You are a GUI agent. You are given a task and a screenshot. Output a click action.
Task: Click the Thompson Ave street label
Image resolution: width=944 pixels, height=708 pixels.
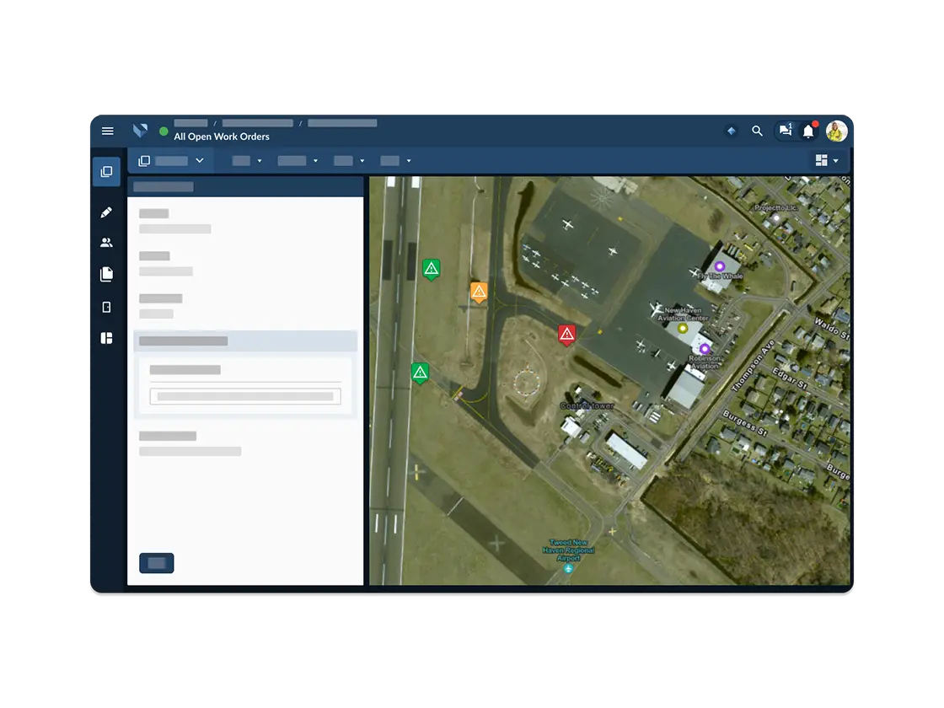click(753, 366)
